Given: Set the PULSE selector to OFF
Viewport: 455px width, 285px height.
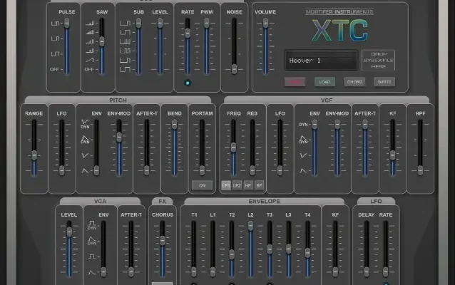Looking at the screenshot, I should [x=54, y=70].
